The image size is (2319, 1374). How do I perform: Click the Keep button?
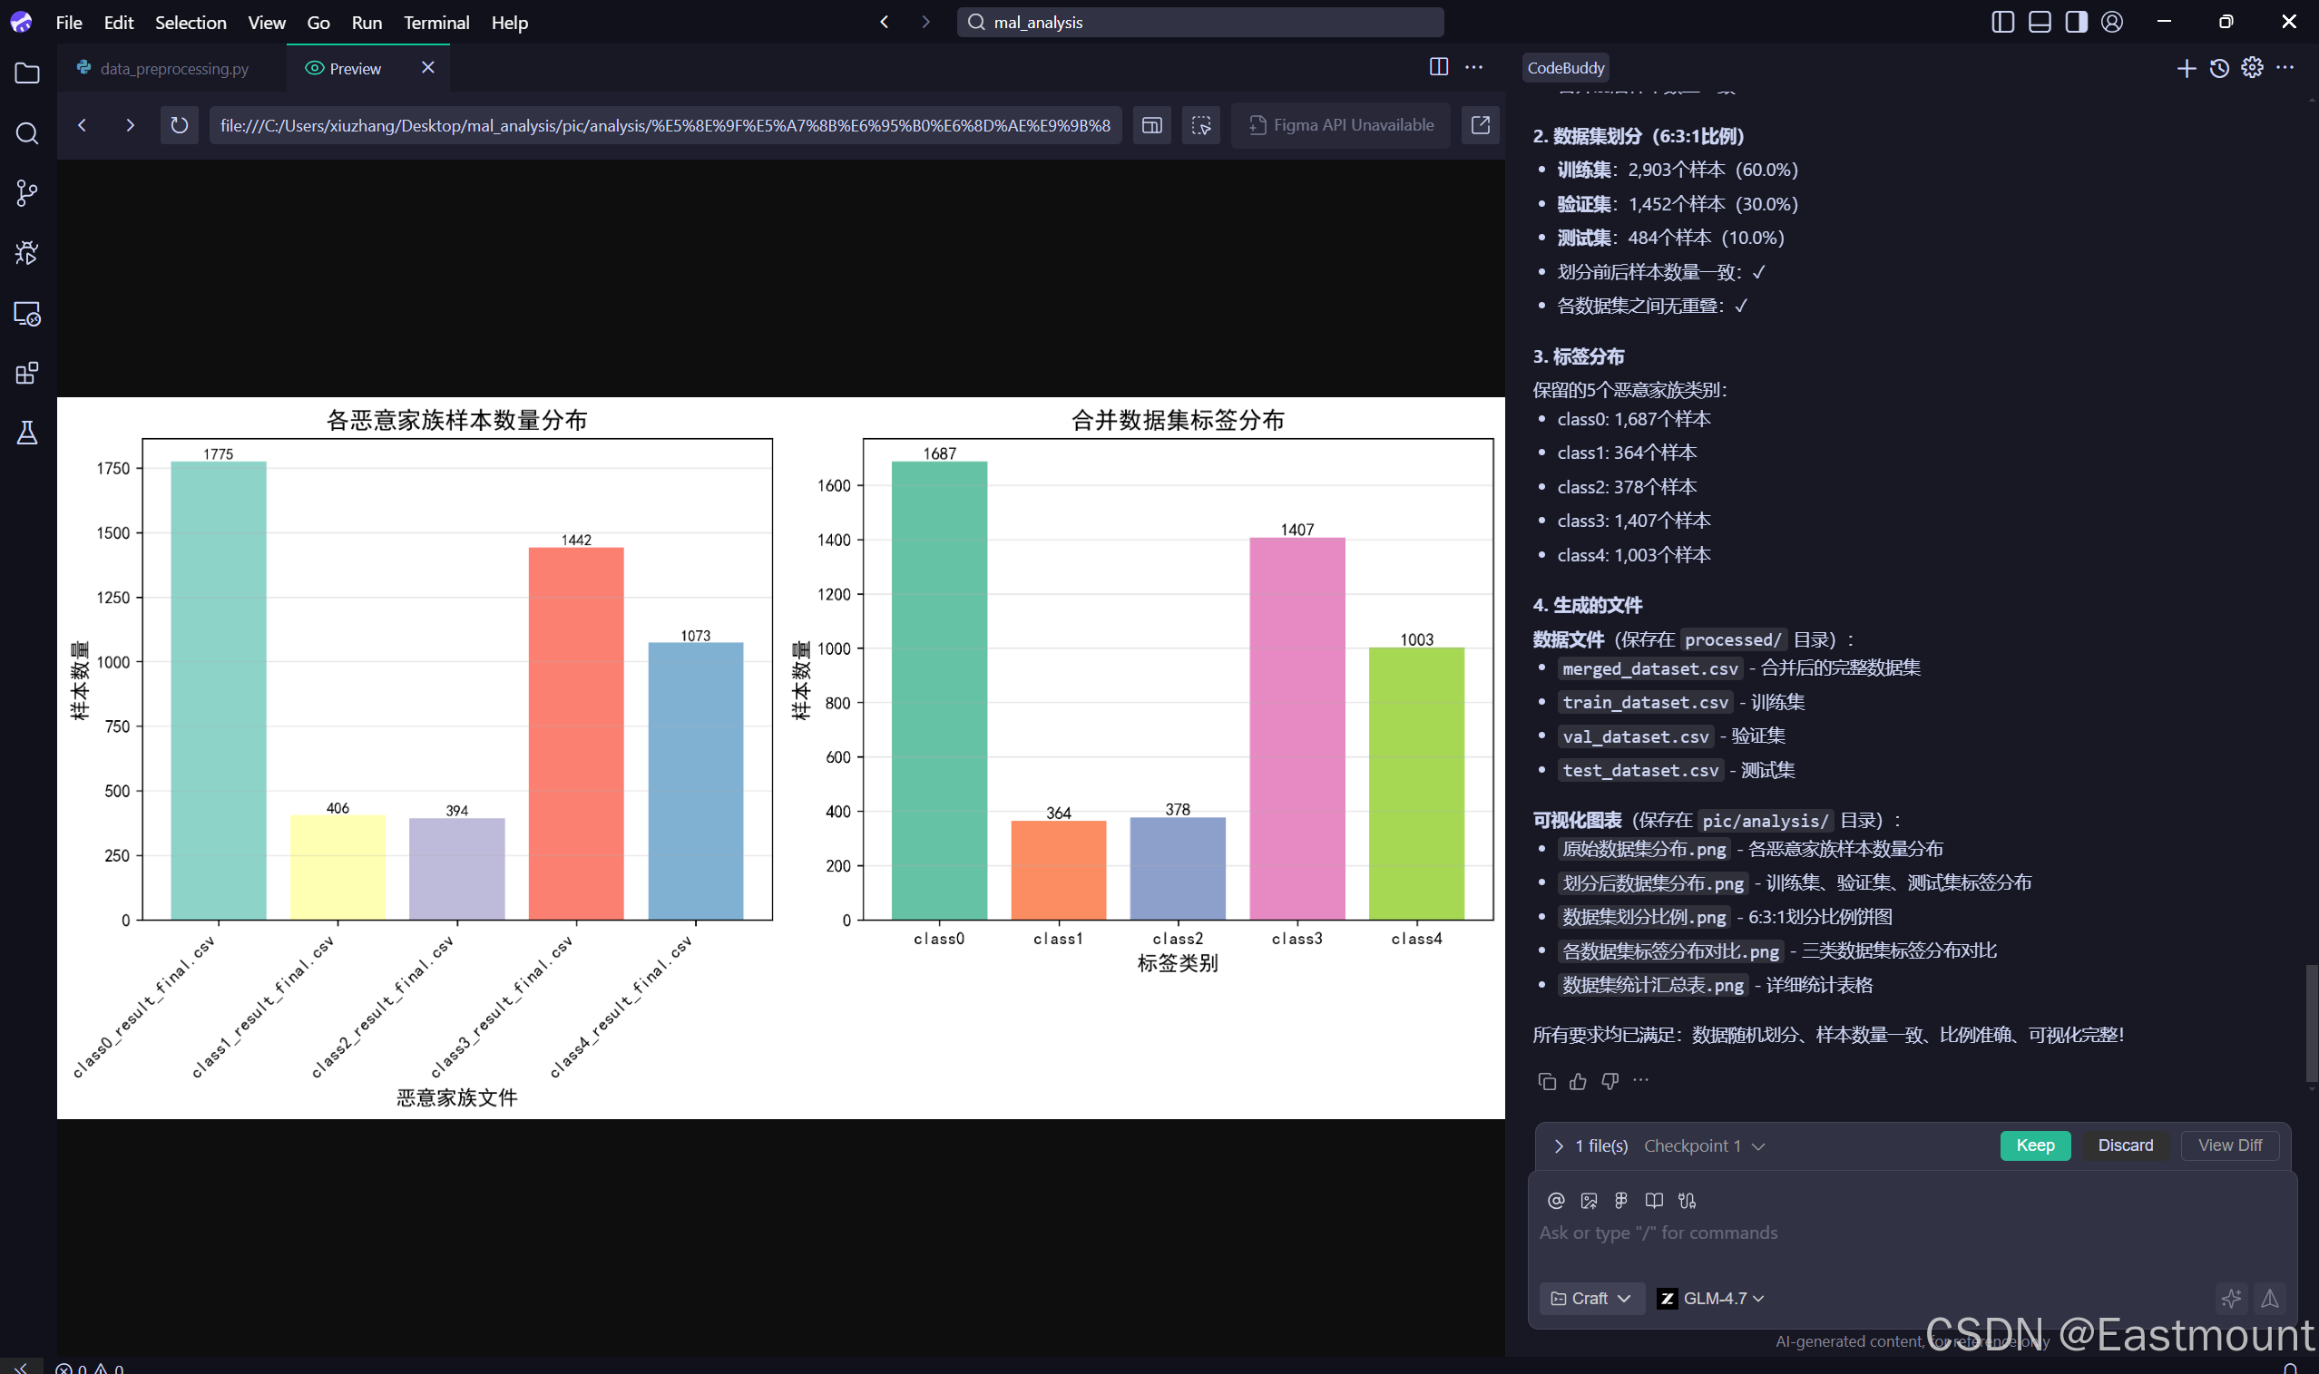tap(2035, 1145)
